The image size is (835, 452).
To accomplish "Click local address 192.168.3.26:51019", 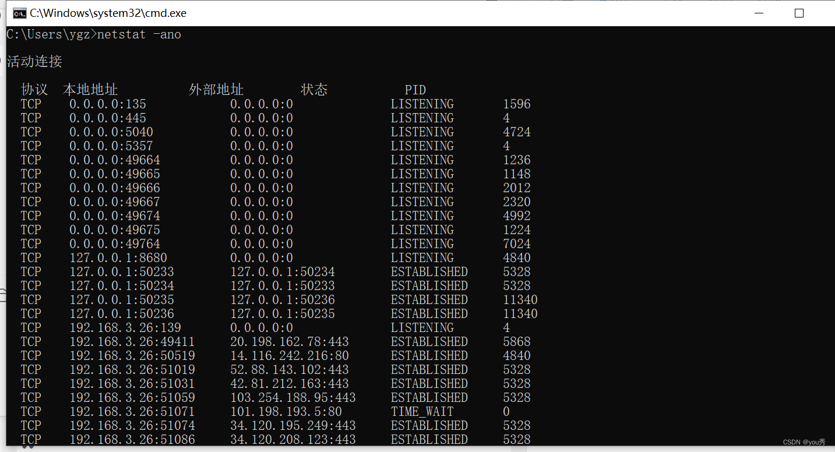I will (x=132, y=370).
